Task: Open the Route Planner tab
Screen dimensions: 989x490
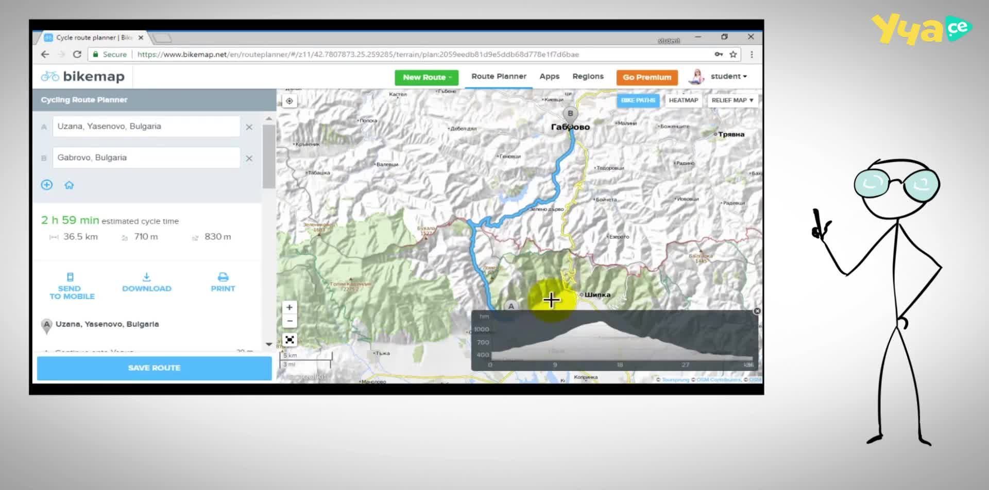Action: [x=499, y=76]
